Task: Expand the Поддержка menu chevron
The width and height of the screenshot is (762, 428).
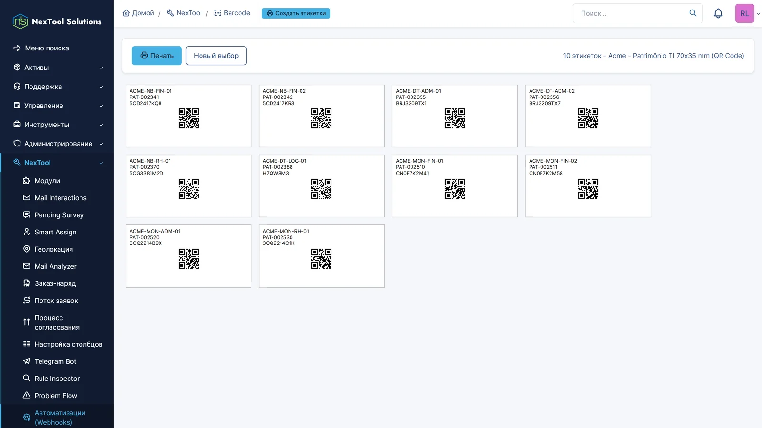Action: click(x=101, y=87)
